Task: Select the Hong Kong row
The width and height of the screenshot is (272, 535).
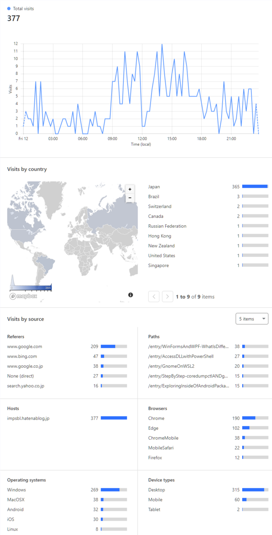Action: click(208, 236)
